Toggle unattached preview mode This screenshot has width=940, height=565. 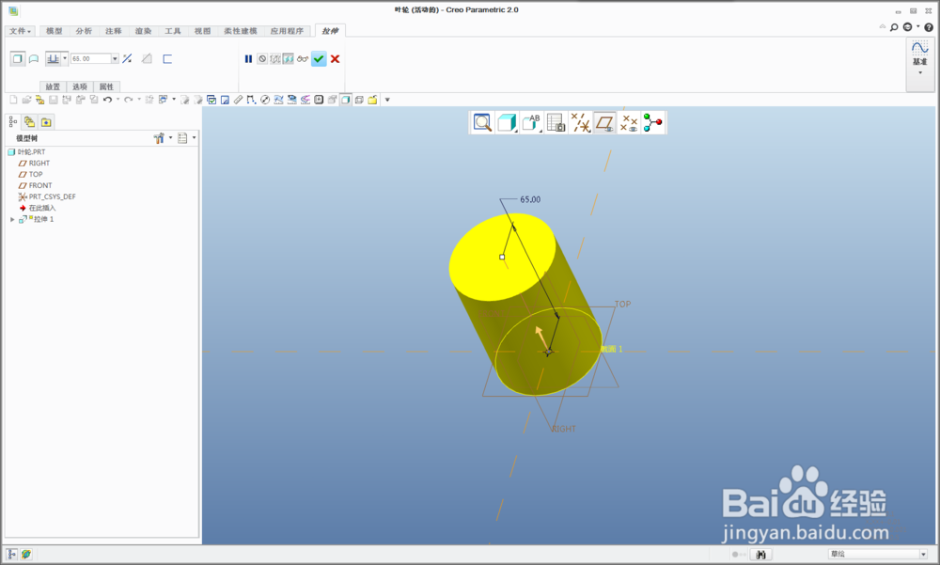click(x=275, y=59)
